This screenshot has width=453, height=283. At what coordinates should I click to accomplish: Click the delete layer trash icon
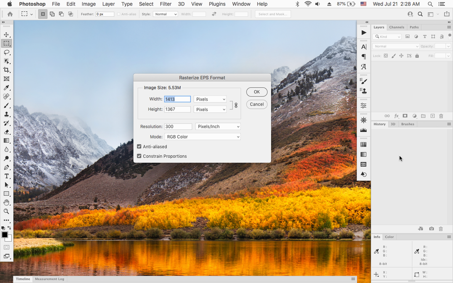pyautogui.click(x=441, y=116)
